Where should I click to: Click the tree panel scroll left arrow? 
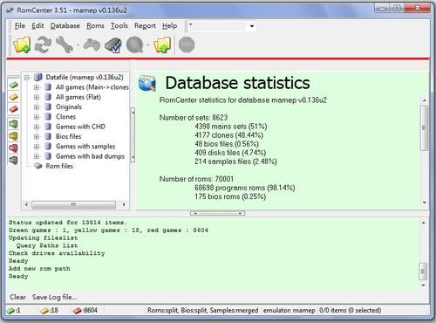tap(26, 205)
